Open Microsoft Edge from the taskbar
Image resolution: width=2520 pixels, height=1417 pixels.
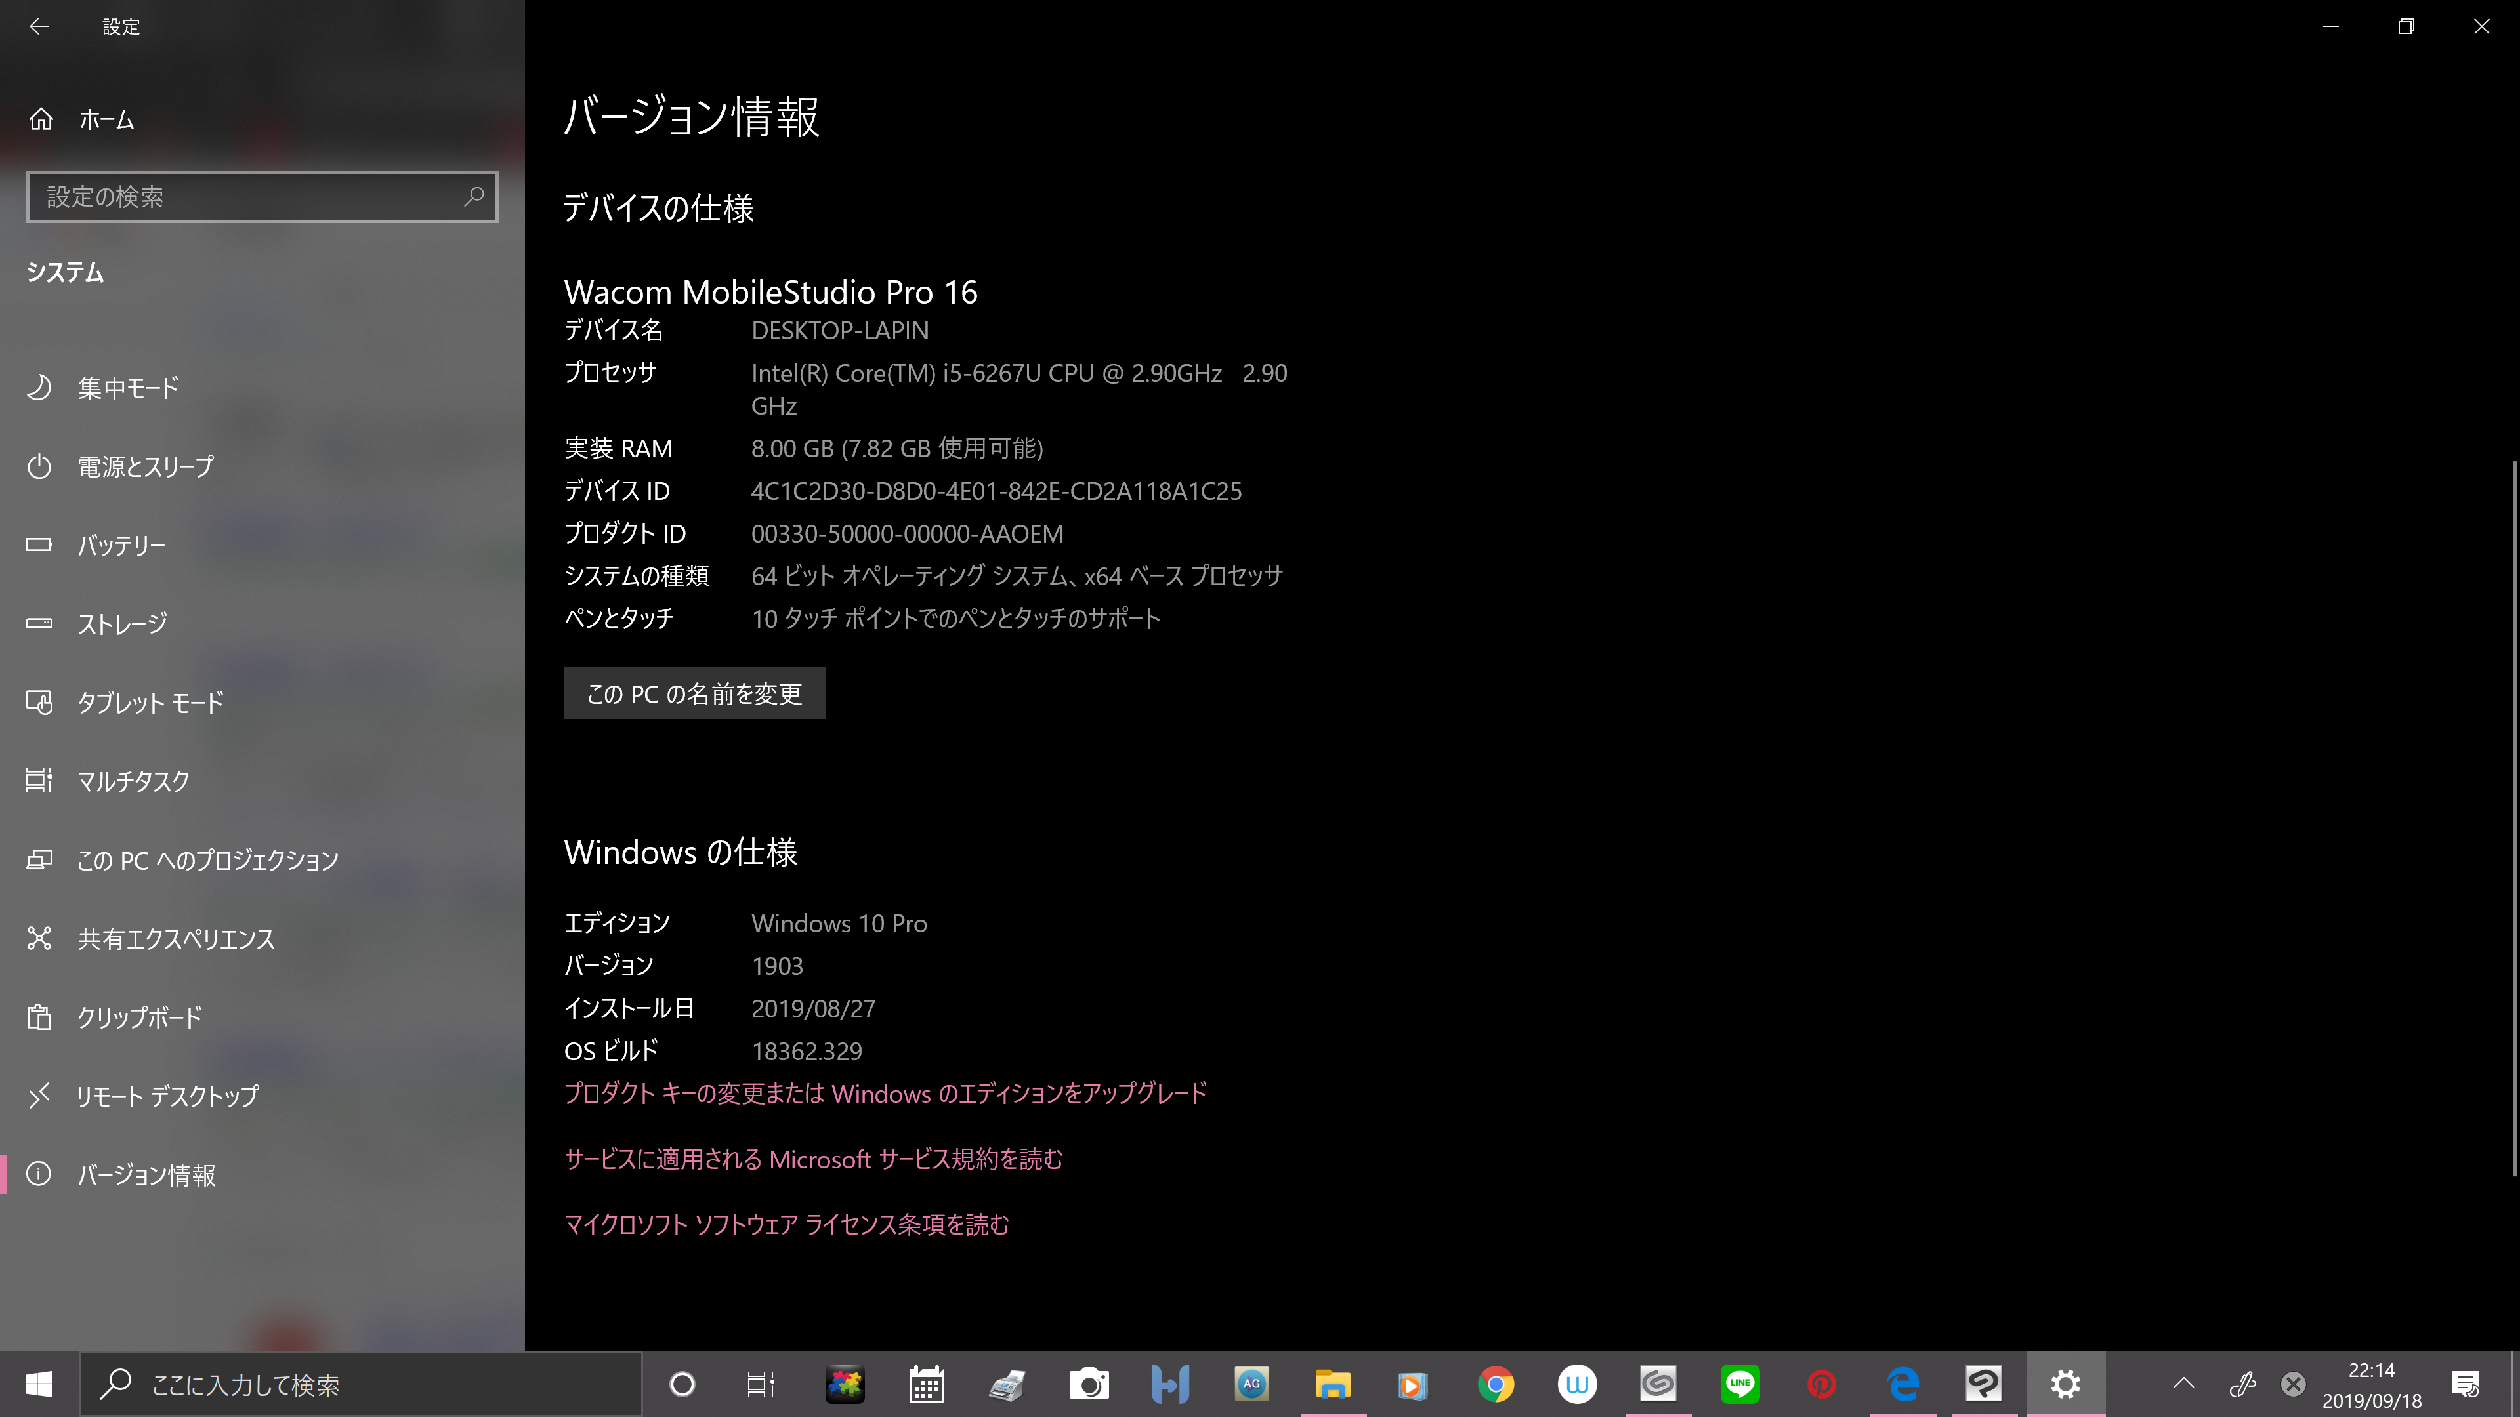tap(1902, 1384)
